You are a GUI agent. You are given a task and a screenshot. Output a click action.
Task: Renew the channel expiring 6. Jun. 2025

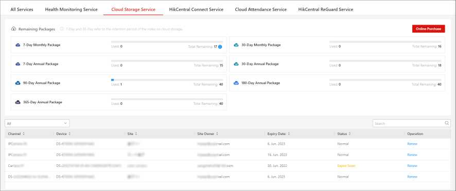click(x=412, y=177)
